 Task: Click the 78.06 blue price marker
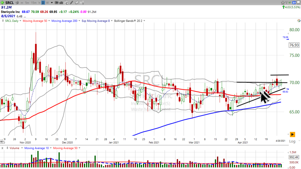point(285,37)
